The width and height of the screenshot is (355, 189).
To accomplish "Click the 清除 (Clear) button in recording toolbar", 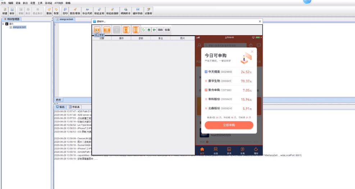I will point(160,30).
